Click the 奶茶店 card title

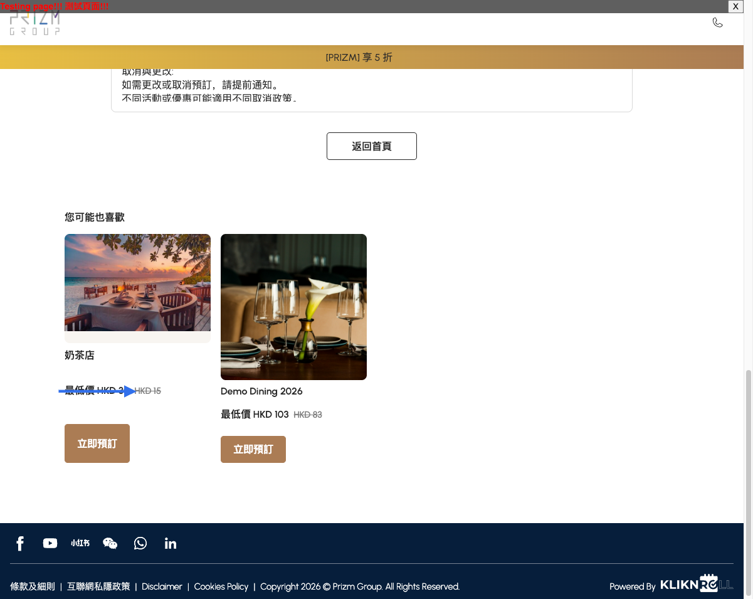pos(80,355)
